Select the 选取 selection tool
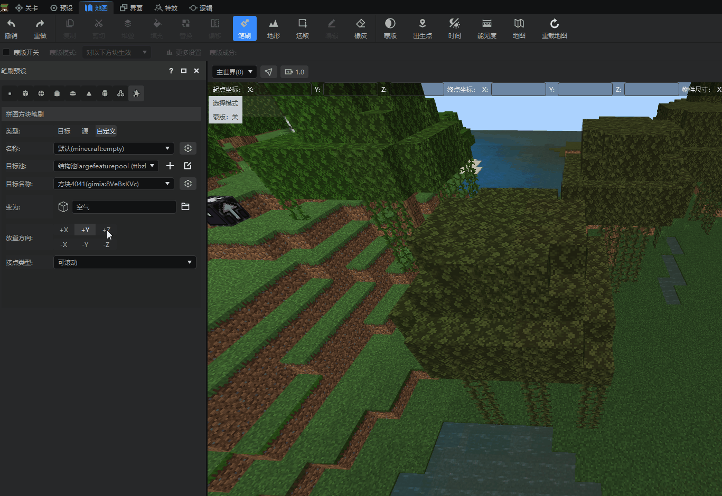 click(x=303, y=28)
